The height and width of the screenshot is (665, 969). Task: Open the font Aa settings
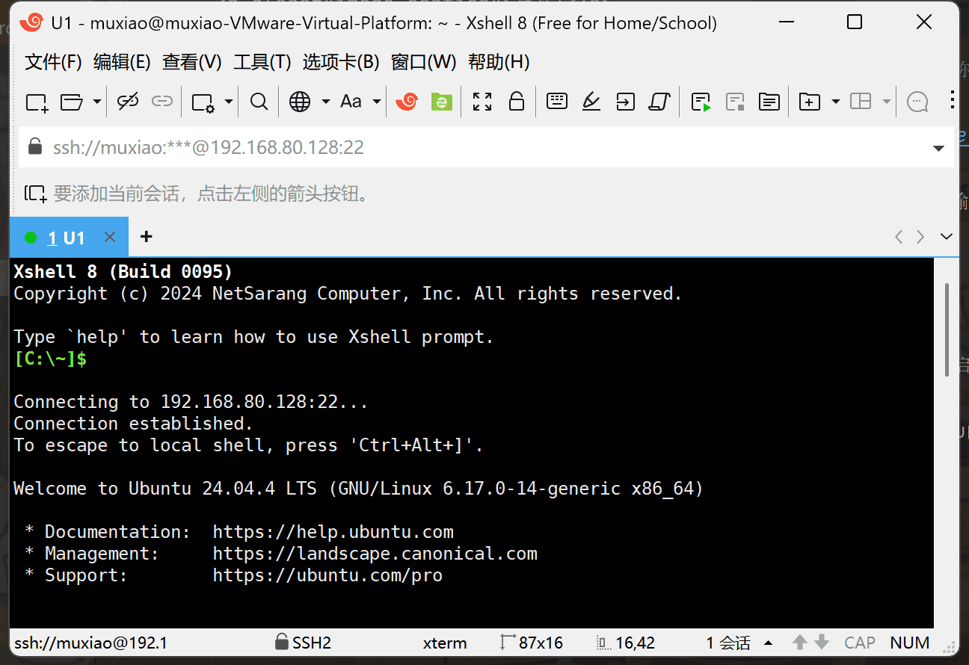coord(351,102)
